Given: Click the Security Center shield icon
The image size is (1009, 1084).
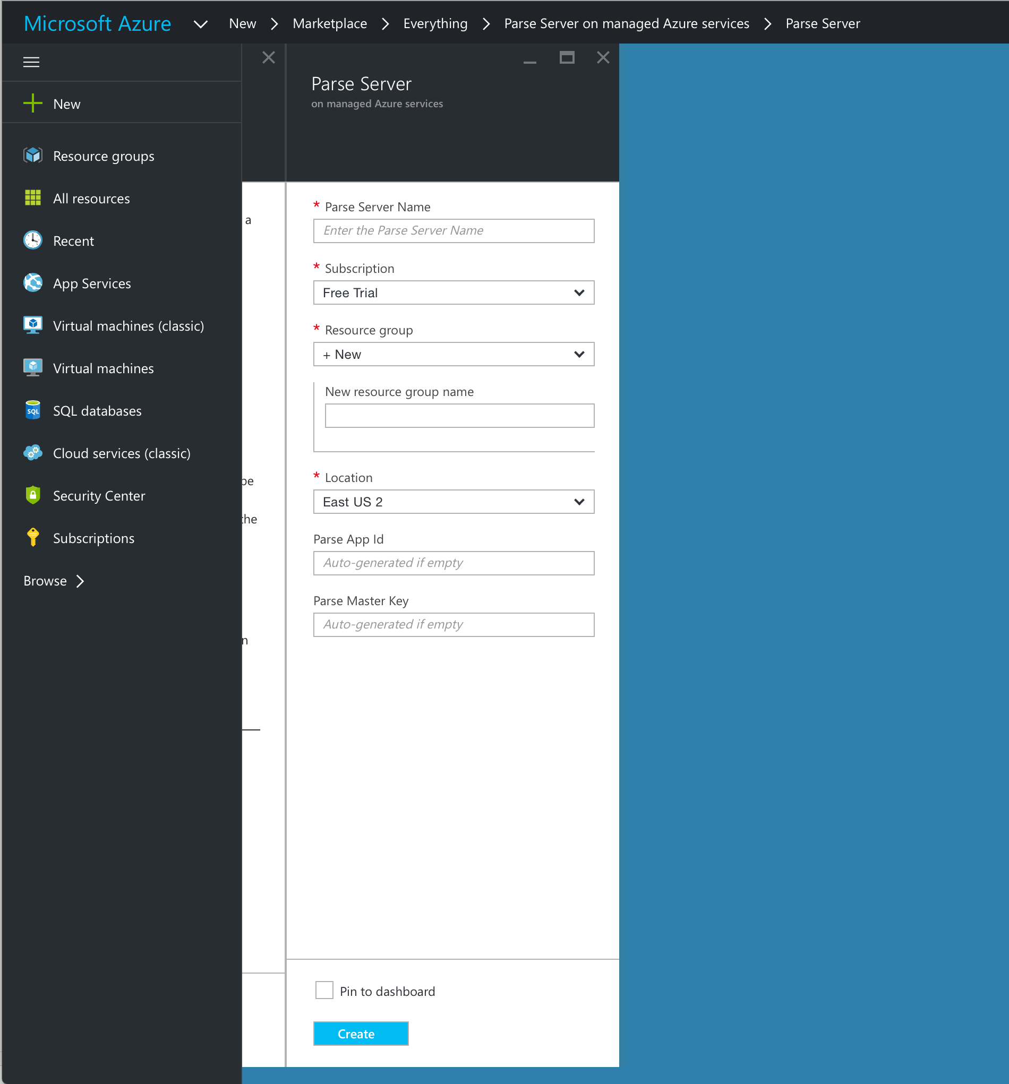Looking at the screenshot, I should coord(33,495).
